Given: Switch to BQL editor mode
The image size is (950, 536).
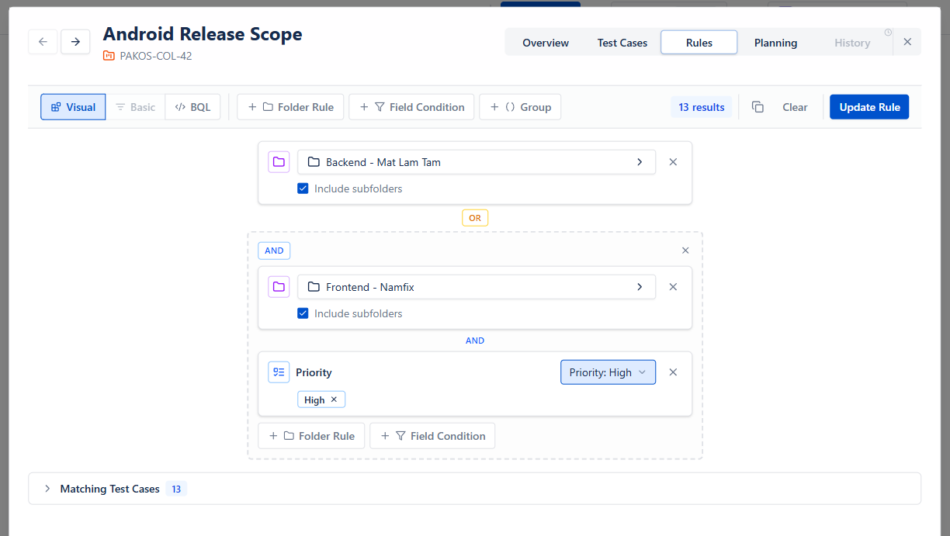Looking at the screenshot, I should [192, 107].
